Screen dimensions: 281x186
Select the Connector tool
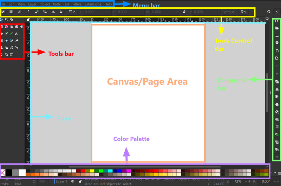point(17,48)
